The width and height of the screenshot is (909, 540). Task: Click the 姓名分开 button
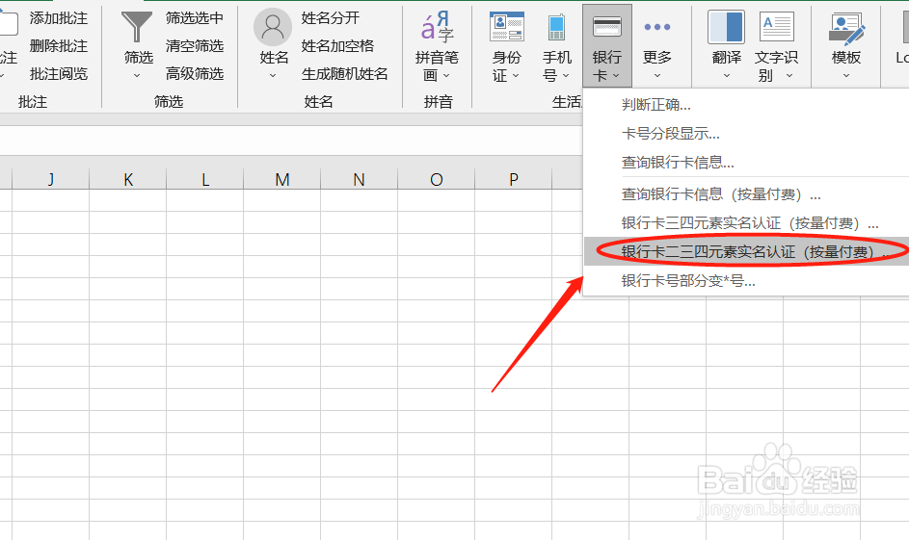(331, 18)
